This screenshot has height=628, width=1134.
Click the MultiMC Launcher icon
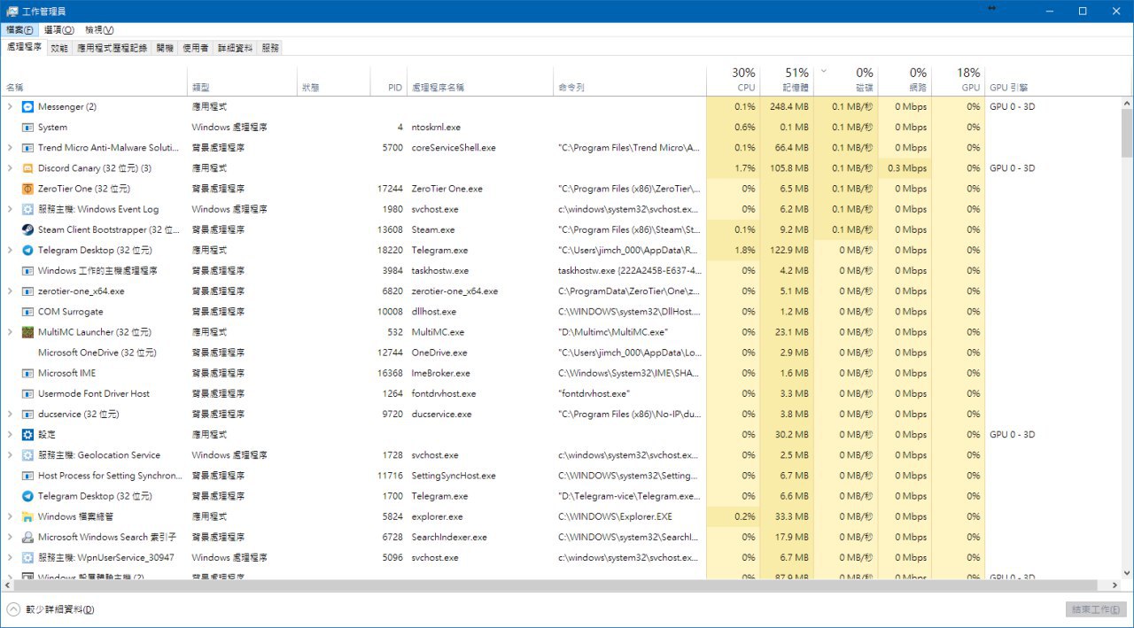pos(27,332)
